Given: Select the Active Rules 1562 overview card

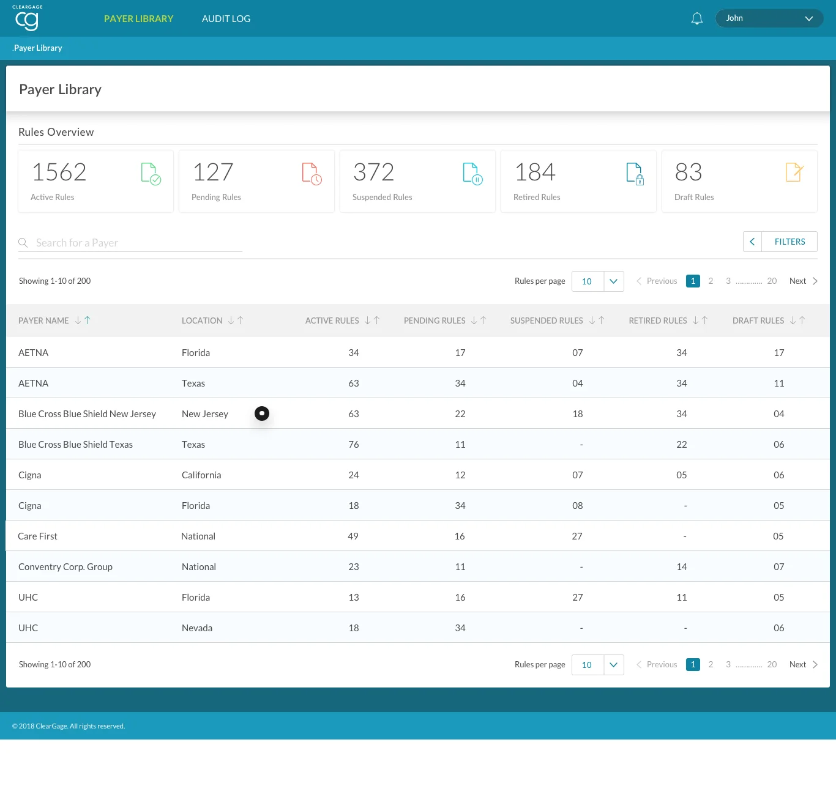Looking at the screenshot, I should (x=95, y=181).
